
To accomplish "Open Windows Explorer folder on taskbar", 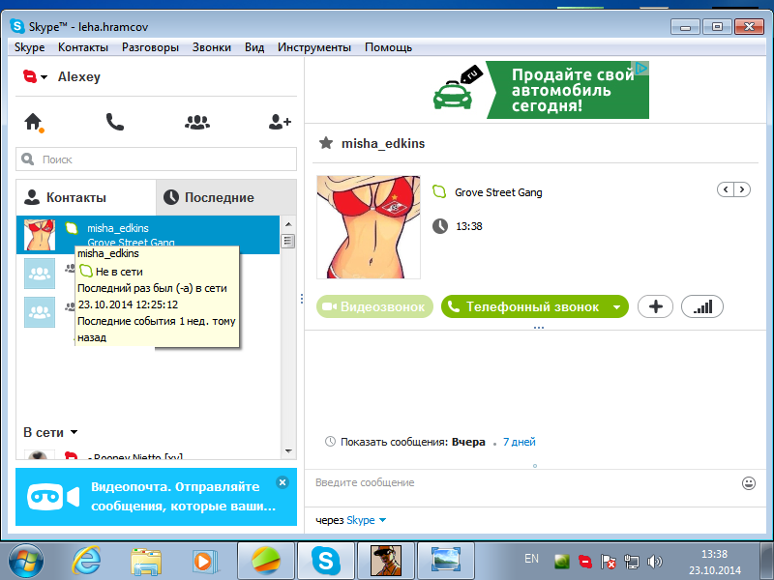I will point(146,562).
